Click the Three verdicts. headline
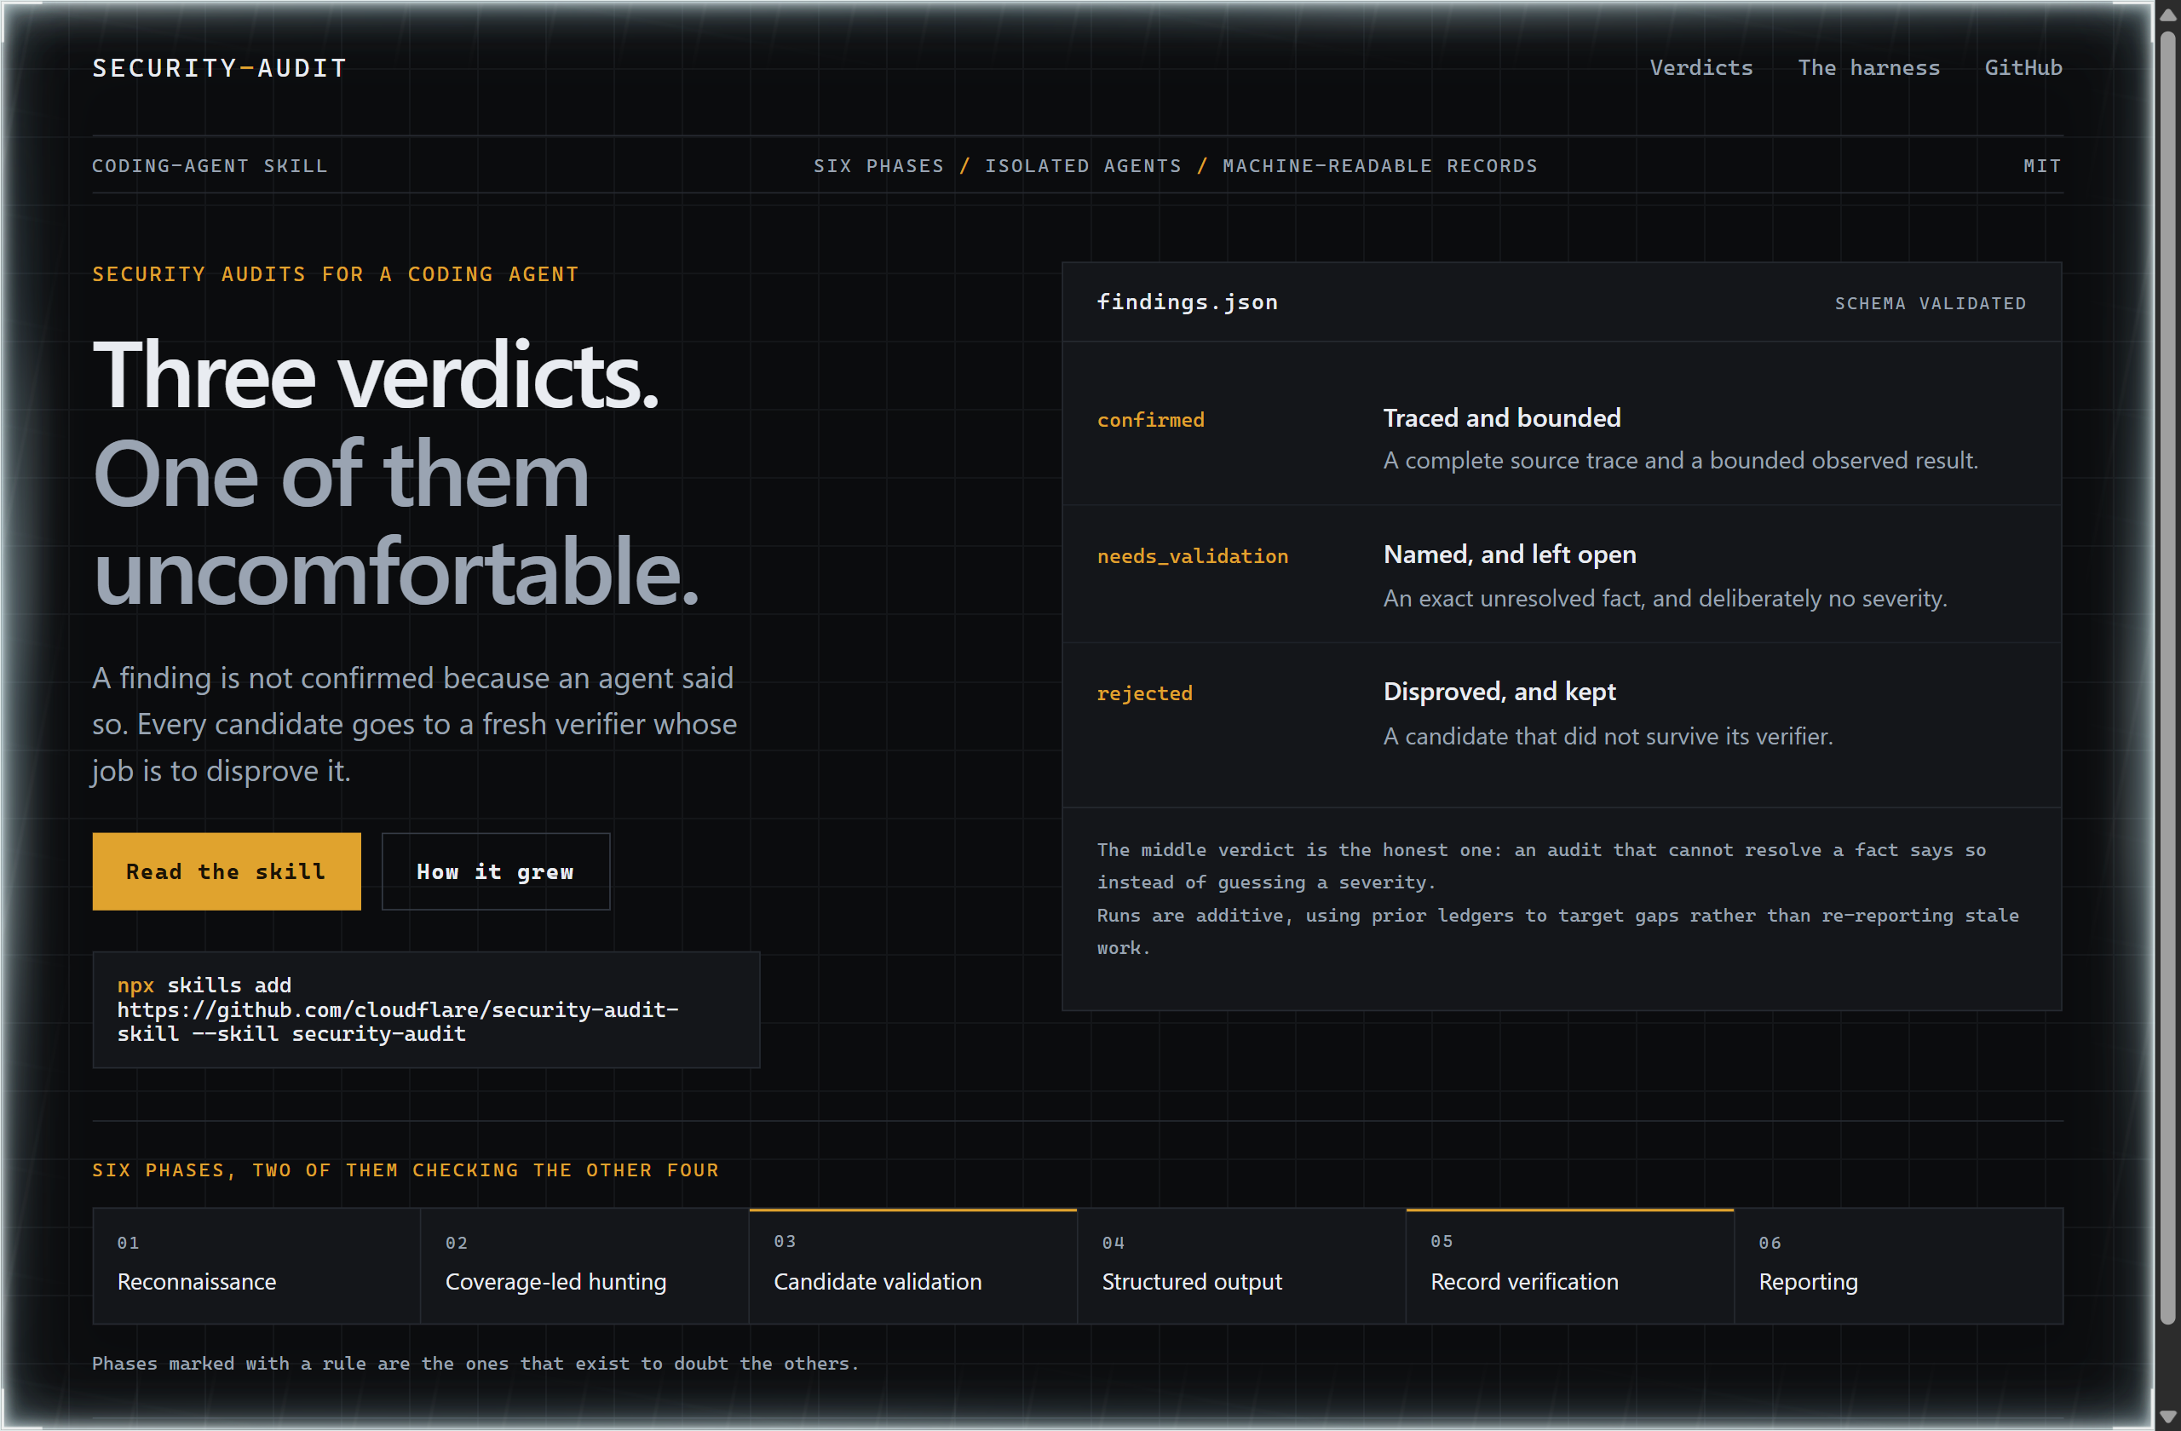The width and height of the screenshot is (2181, 1431). click(x=376, y=376)
